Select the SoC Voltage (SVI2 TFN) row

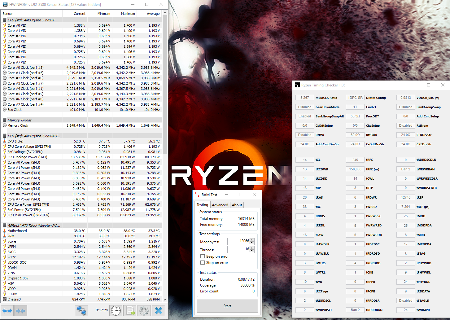click(81, 152)
